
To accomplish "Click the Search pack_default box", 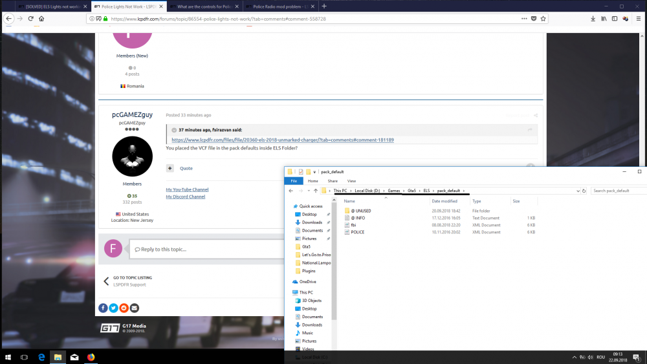I will 619,191.
